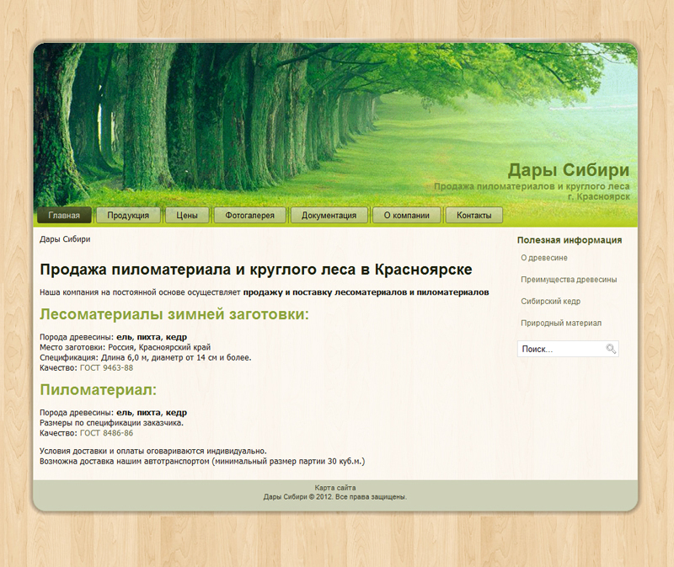This screenshot has width=674, height=567.
Task: Click the header tagline Продажа пиломатериалов и круглого леса
Action: click(532, 186)
